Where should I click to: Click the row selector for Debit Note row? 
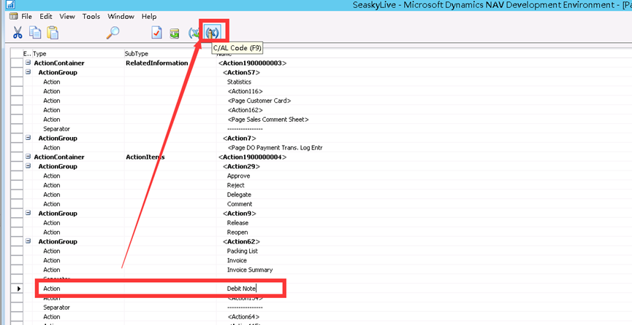tap(17, 289)
